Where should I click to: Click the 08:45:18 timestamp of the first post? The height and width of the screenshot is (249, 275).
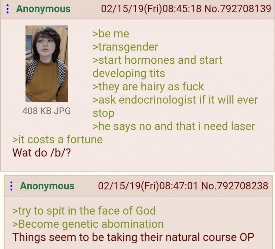[x=182, y=9]
